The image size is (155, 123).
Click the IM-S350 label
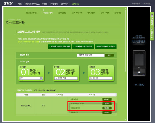point(139,85)
